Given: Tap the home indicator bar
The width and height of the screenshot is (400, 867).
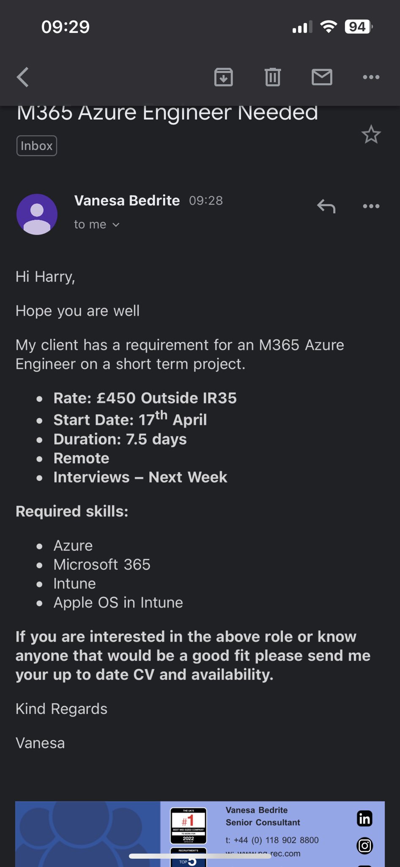Looking at the screenshot, I should click(x=200, y=856).
